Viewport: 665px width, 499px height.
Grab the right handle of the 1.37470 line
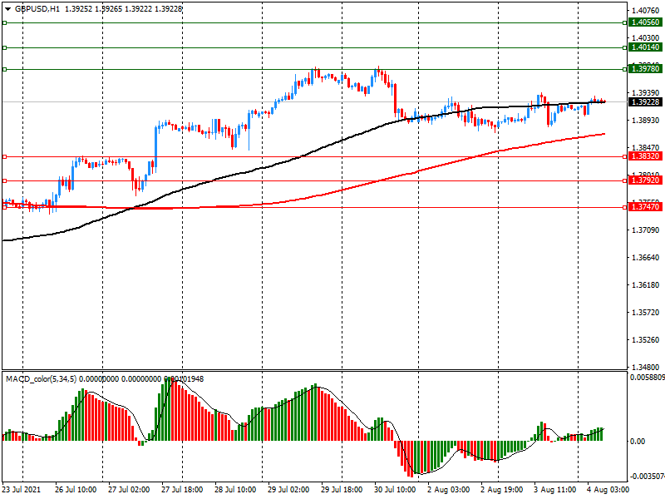pos(625,207)
